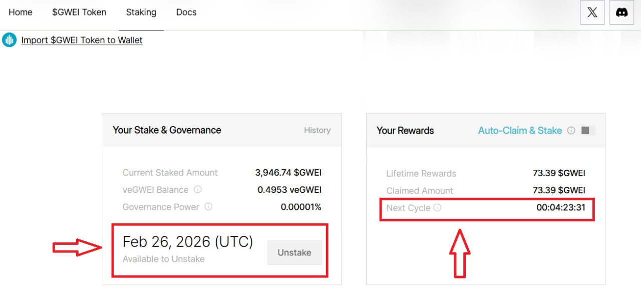Show info about Governance Power
The image size is (641, 290).
pyautogui.click(x=208, y=206)
